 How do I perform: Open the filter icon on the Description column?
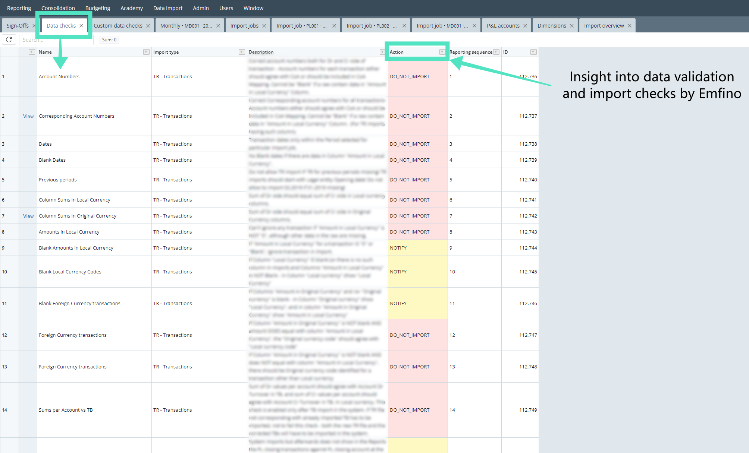[382, 52]
